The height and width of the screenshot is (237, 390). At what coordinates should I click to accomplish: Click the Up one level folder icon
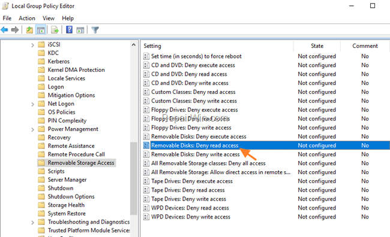[29, 30]
